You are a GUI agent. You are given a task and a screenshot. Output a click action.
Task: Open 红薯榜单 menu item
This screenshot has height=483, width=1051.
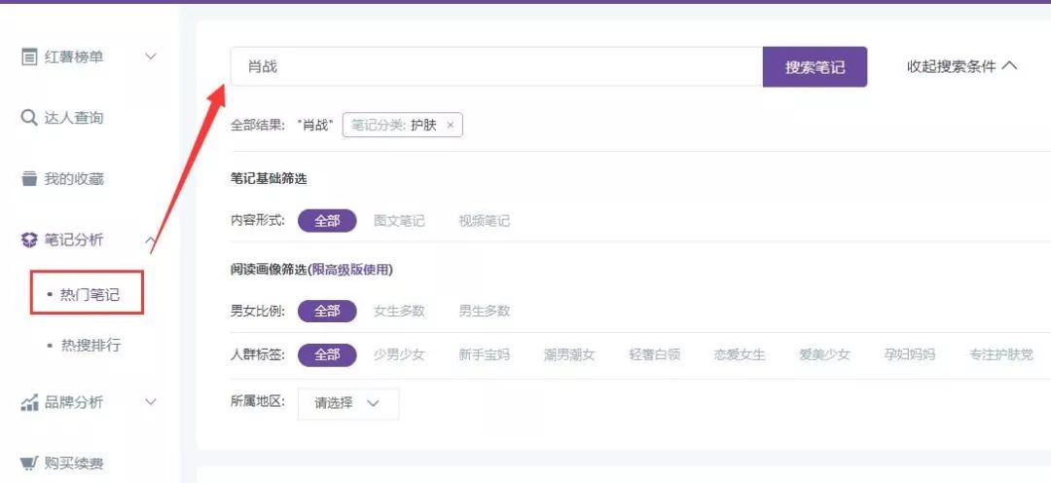coord(74,57)
